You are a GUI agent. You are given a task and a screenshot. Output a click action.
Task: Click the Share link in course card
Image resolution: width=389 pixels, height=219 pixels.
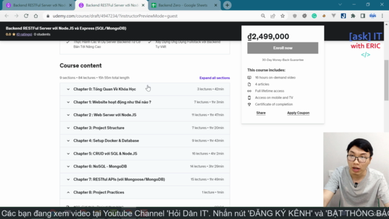pos(261,113)
